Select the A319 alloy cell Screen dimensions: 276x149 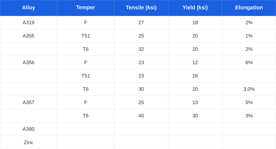pyautogui.click(x=29, y=23)
